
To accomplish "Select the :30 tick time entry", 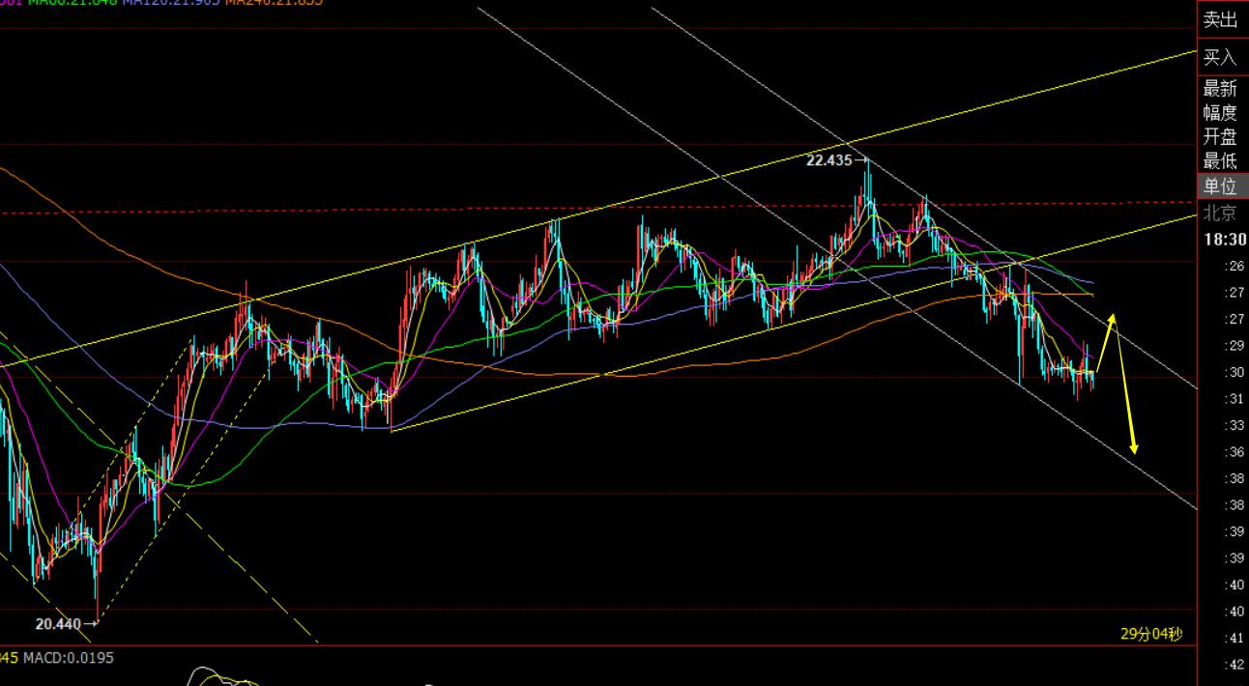I will click(1234, 372).
